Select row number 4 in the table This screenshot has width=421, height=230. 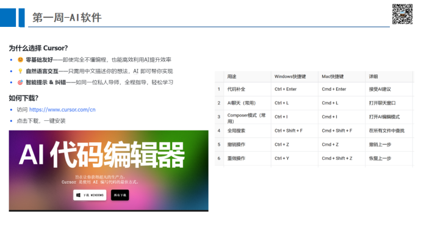click(219, 131)
